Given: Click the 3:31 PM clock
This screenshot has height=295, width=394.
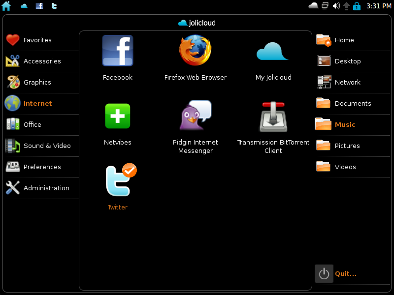Looking at the screenshot, I should (379, 6).
